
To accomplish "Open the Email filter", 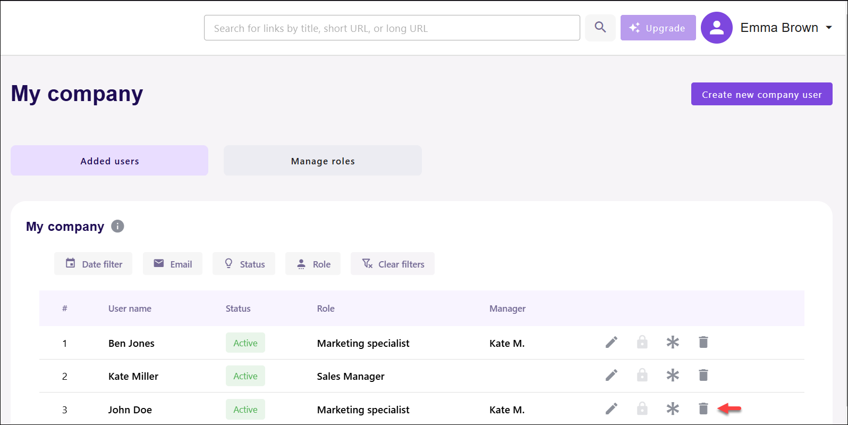I will click(173, 264).
